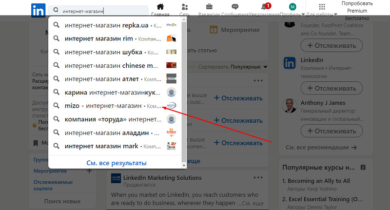390x210 pixels.
Task: Click the suggestions list vertical scrollbar
Action: 184,92
